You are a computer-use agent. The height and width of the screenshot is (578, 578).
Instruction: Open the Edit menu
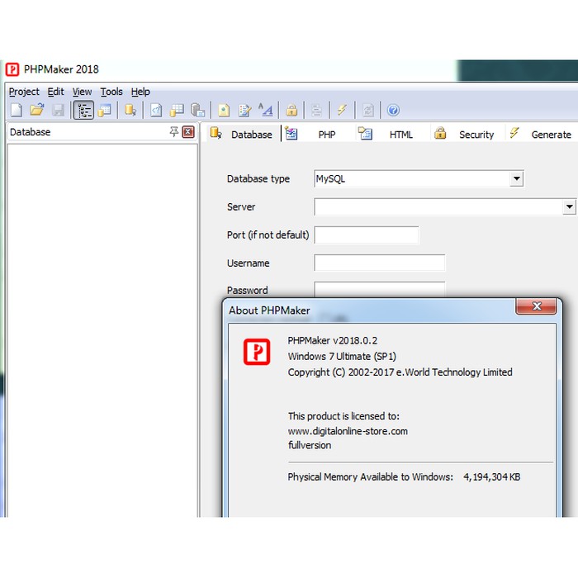coord(55,92)
